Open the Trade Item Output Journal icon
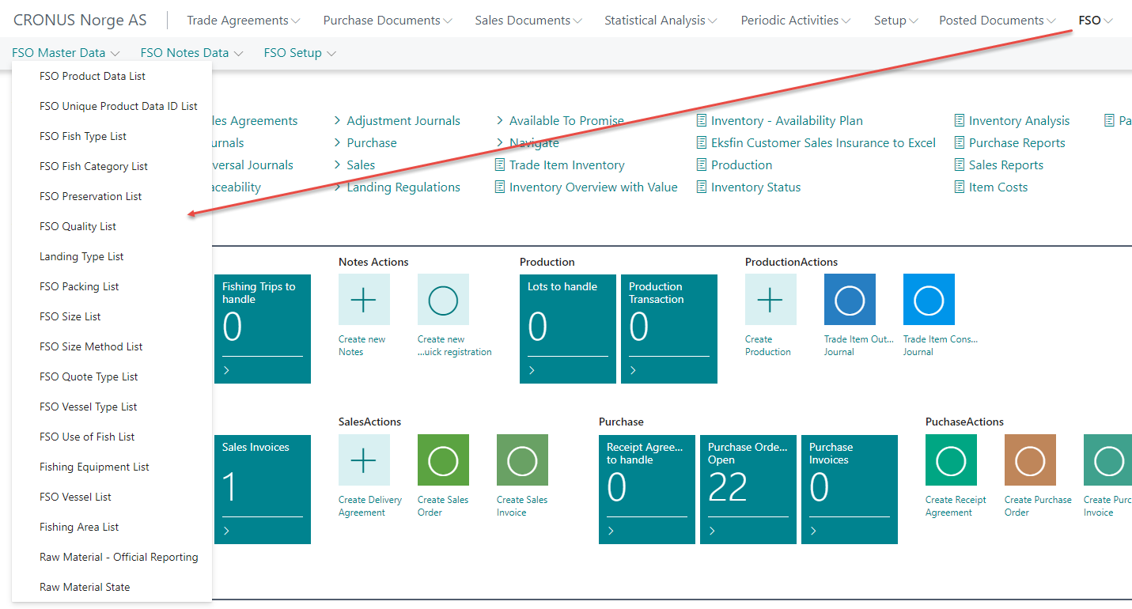 tap(850, 300)
